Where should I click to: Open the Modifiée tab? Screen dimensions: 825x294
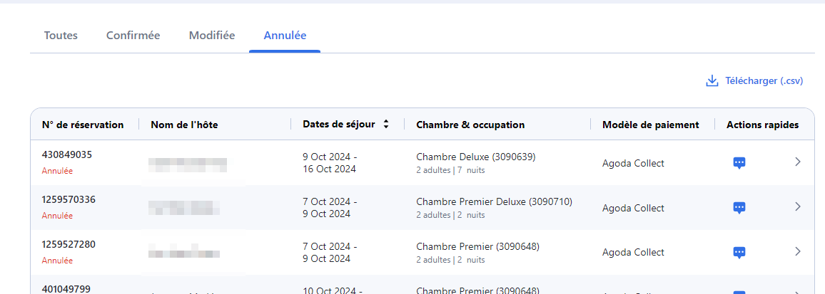click(212, 36)
